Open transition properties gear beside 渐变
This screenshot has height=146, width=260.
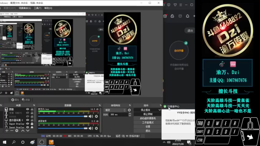129,110
